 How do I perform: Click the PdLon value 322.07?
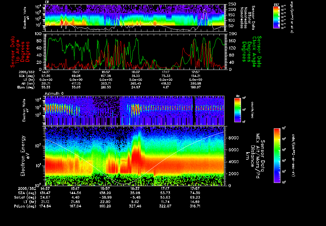(x=165, y=206)
